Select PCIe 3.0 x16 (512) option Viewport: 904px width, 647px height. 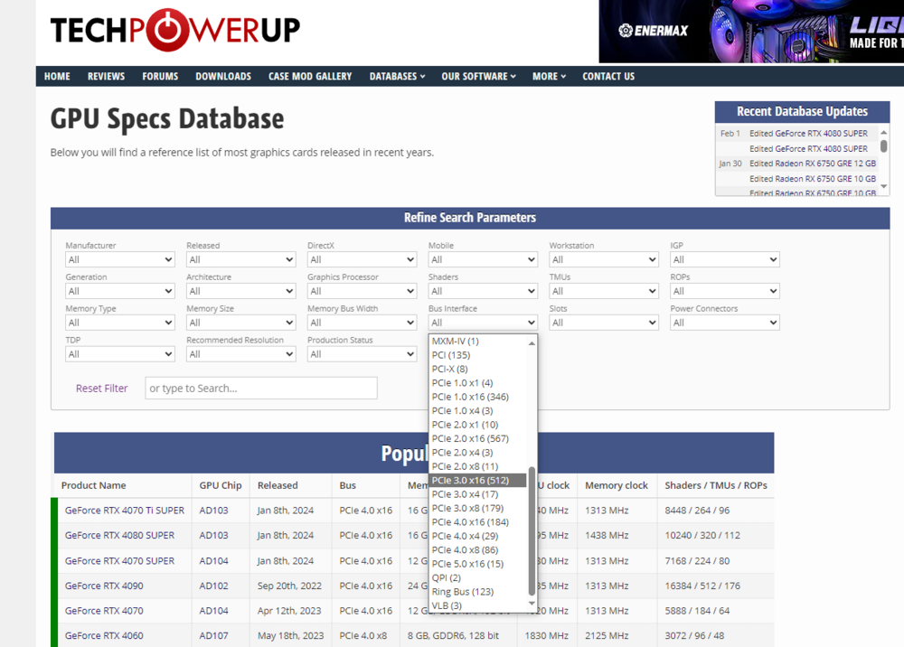pyautogui.click(x=470, y=481)
